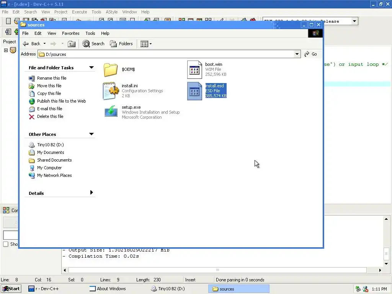Toggle the Dev-C++ 'Sho' checkbox

(5, 244)
